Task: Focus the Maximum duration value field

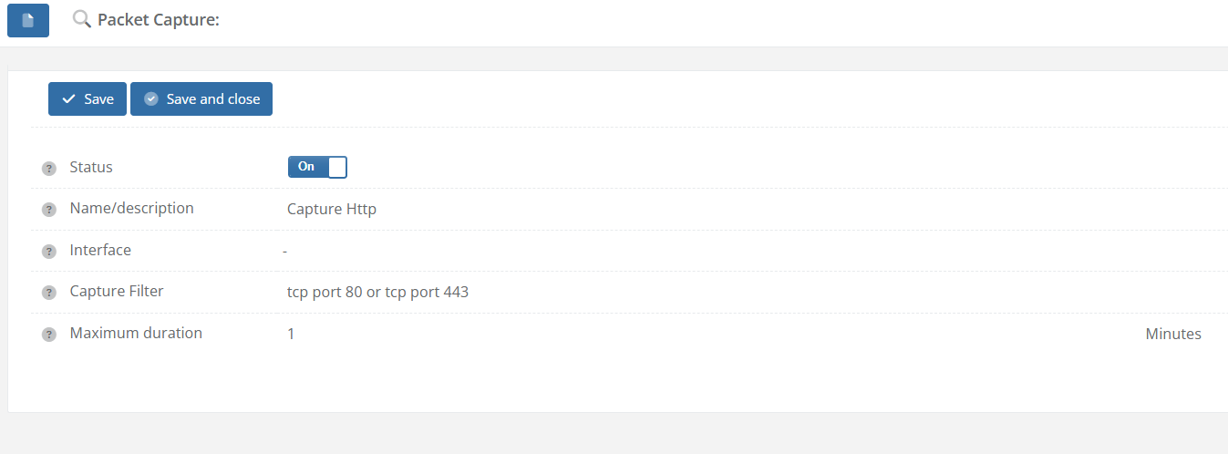Action: click(x=291, y=334)
